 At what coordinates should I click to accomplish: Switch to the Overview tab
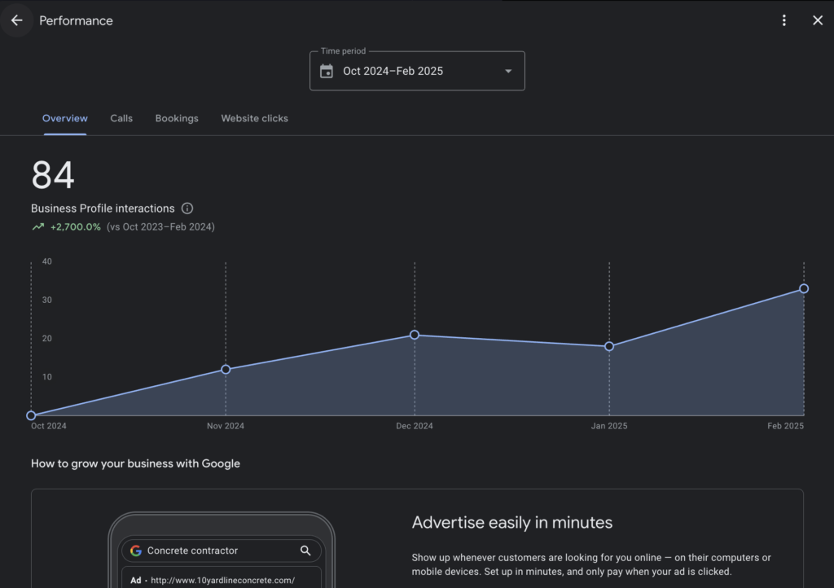(65, 119)
